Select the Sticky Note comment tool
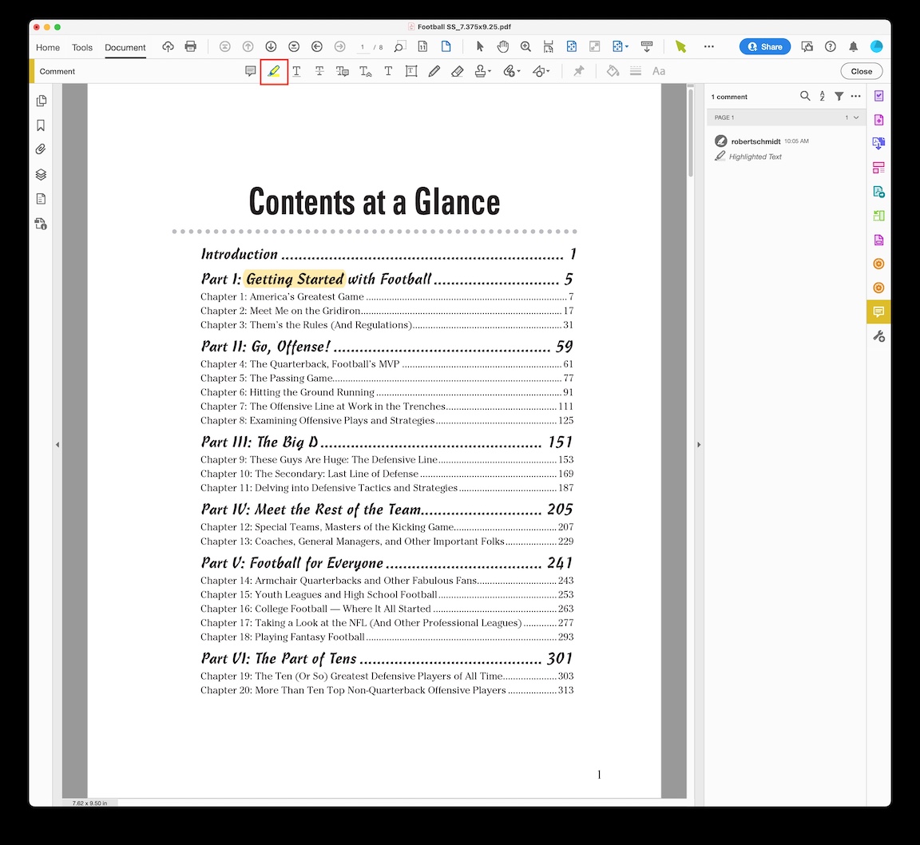 pos(251,71)
